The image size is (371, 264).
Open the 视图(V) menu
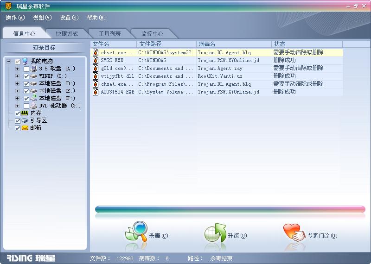42,18
